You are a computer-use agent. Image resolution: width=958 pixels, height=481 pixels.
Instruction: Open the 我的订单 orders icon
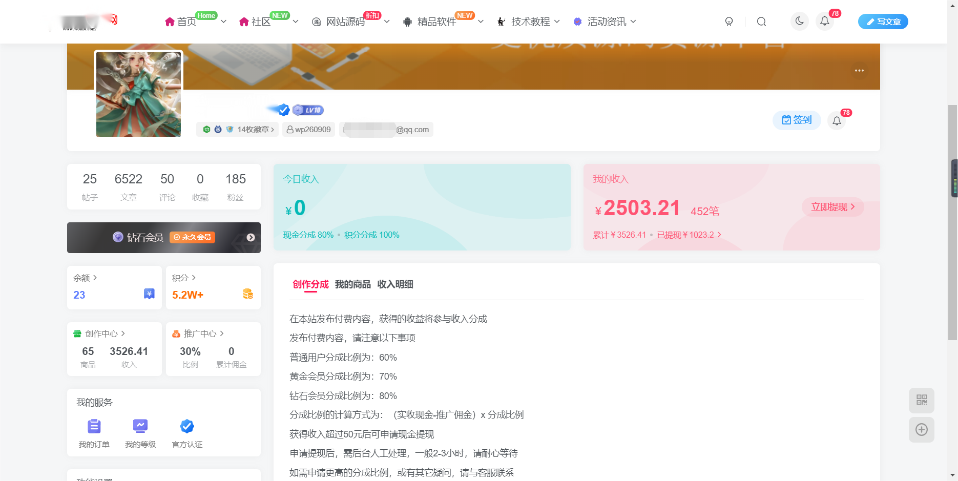click(94, 426)
